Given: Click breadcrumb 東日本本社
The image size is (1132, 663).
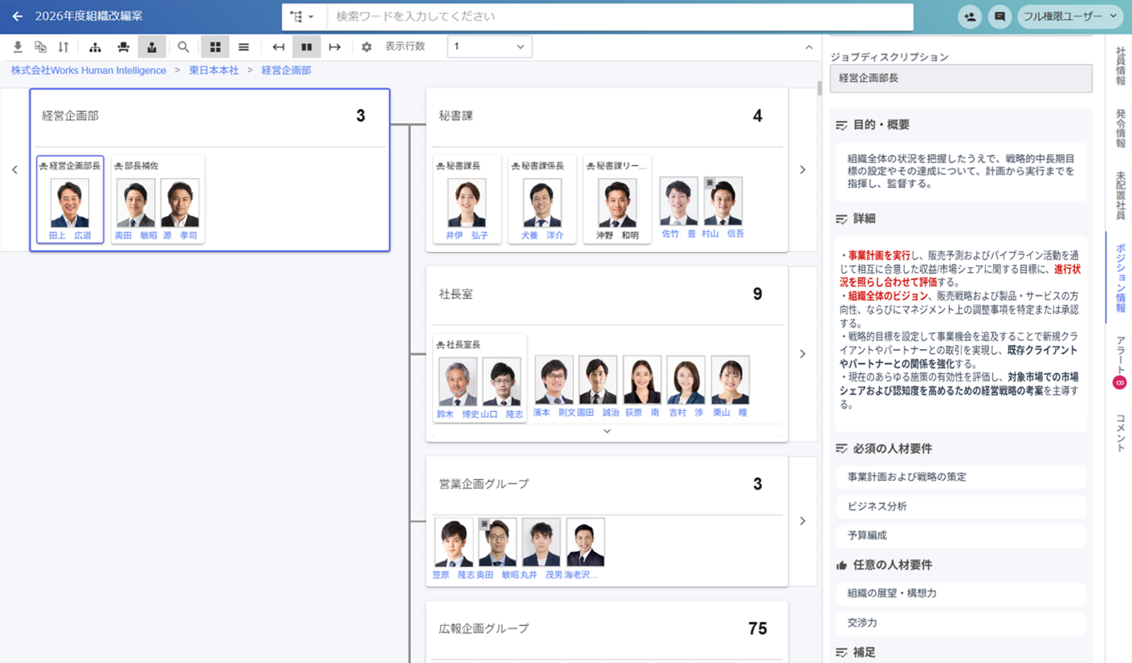Looking at the screenshot, I should 214,71.
